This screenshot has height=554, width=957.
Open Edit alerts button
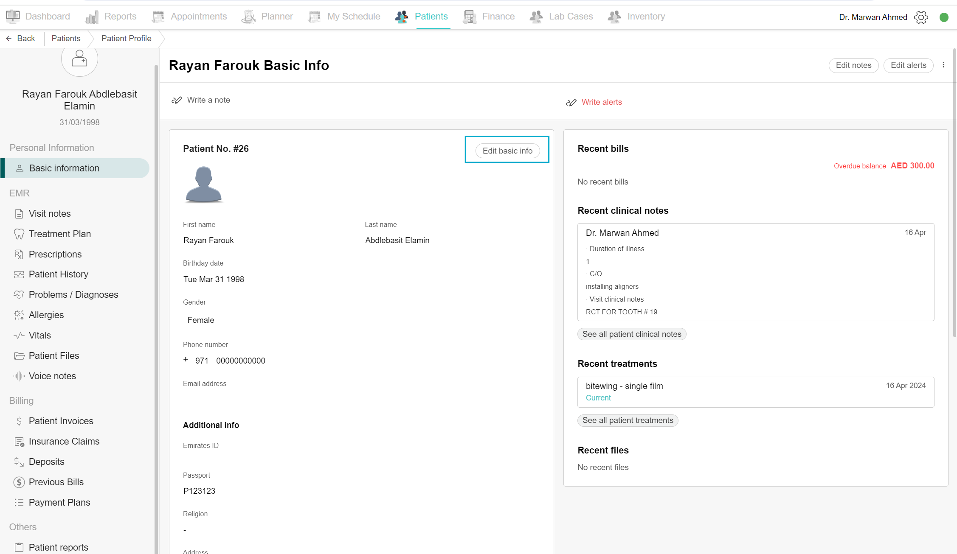coord(908,65)
